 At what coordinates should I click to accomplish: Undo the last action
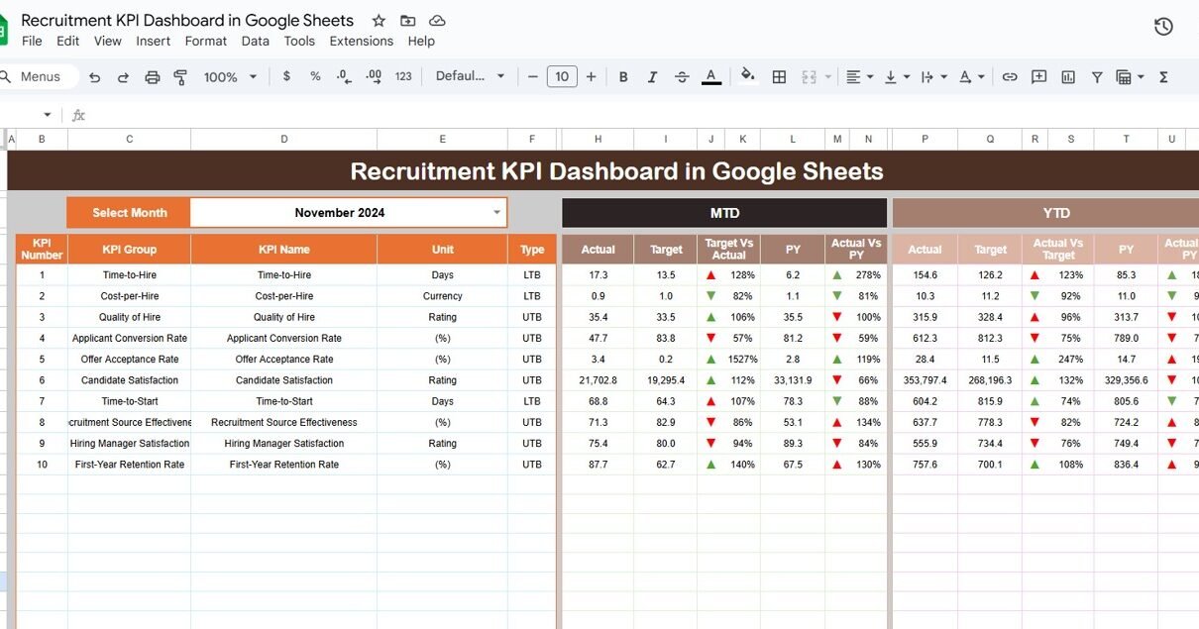pyautogui.click(x=95, y=77)
